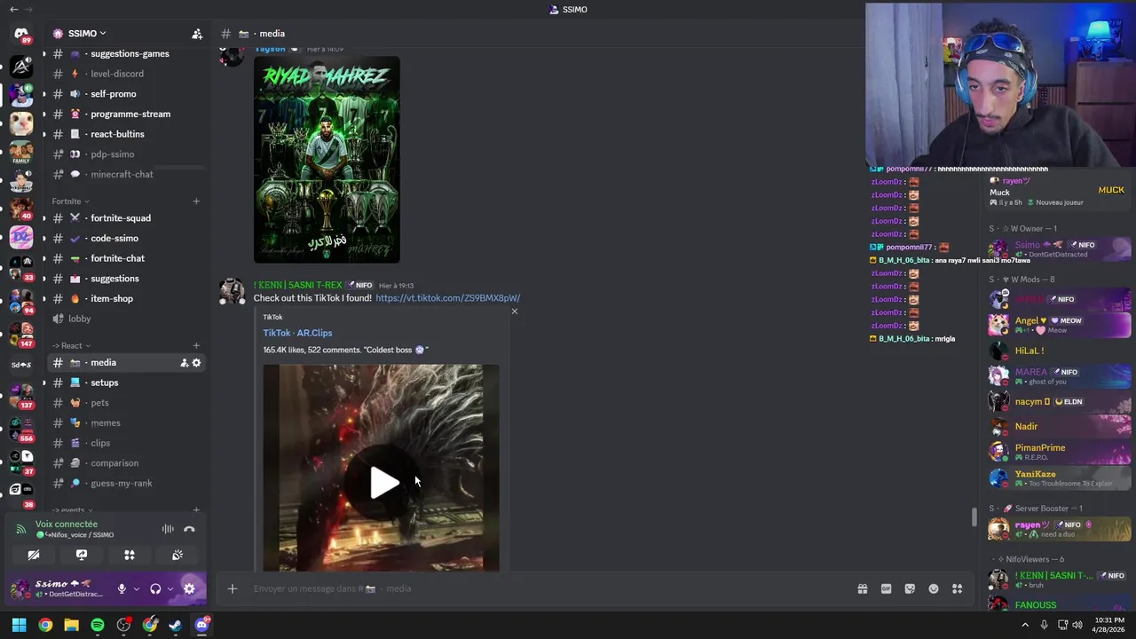
Task: Select the comparison channel
Action: click(126, 463)
